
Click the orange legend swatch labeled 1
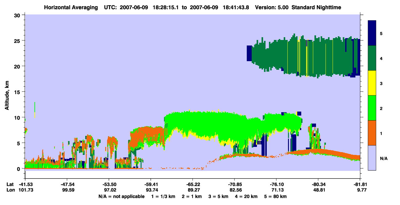[x=372, y=133]
